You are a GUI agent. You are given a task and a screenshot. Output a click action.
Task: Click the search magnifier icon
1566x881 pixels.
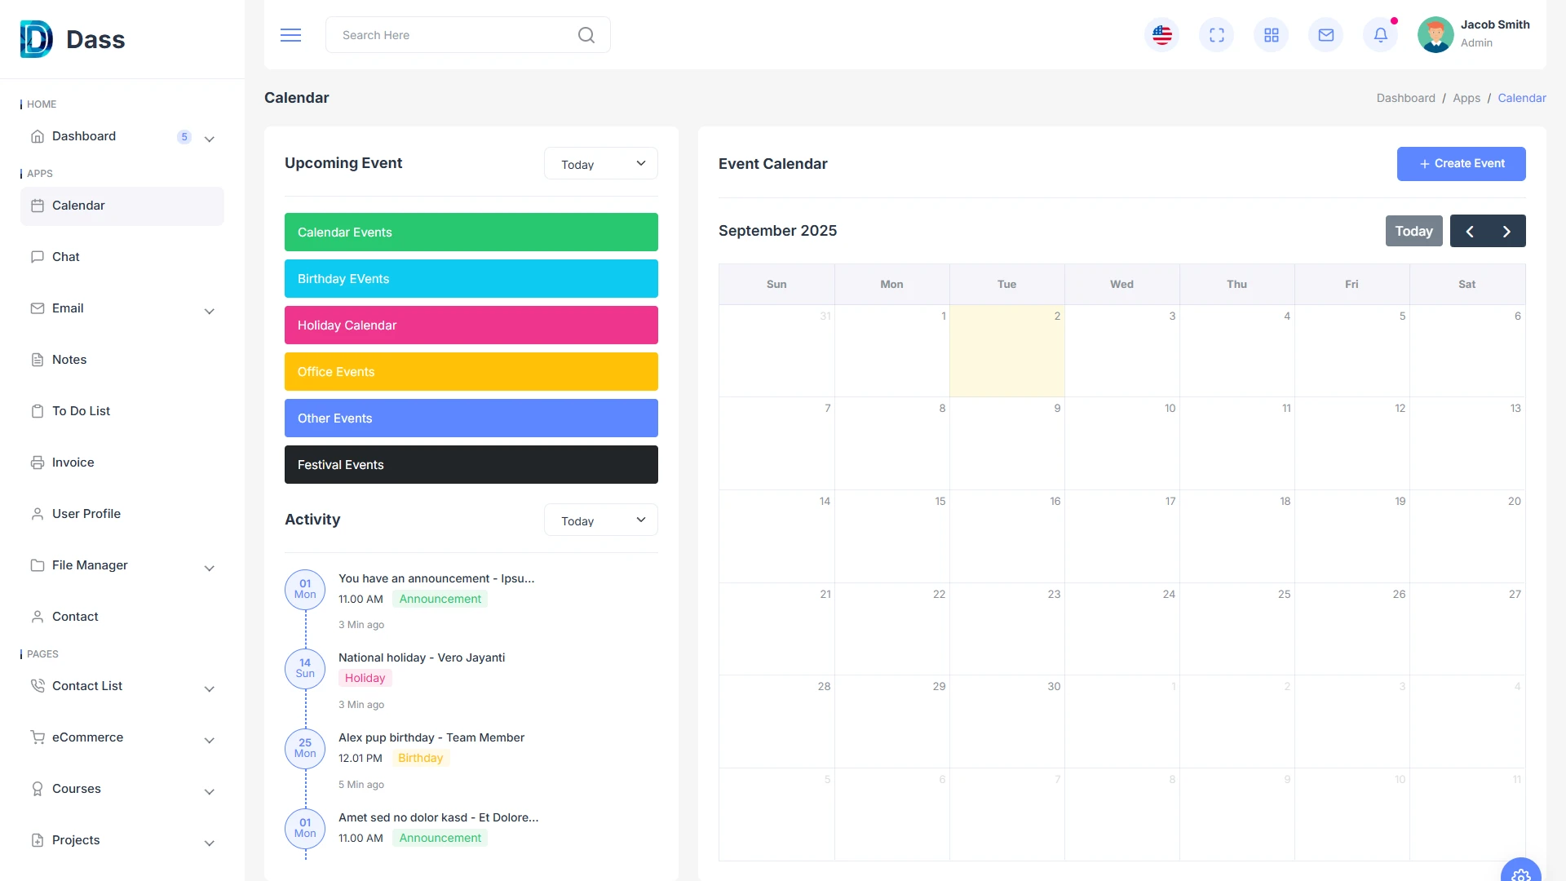coord(586,35)
